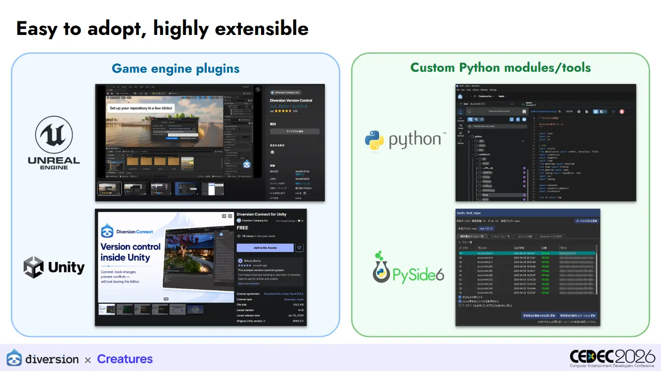Click Add to My Assets button

coord(265,248)
